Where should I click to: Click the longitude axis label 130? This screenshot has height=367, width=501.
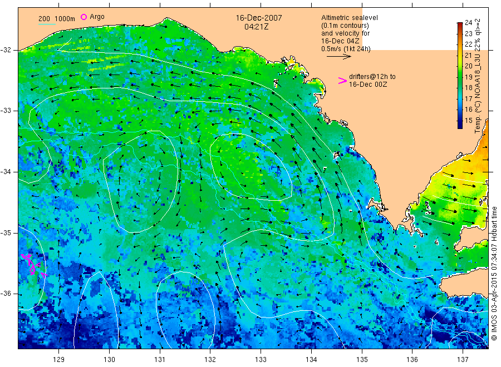point(109,360)
